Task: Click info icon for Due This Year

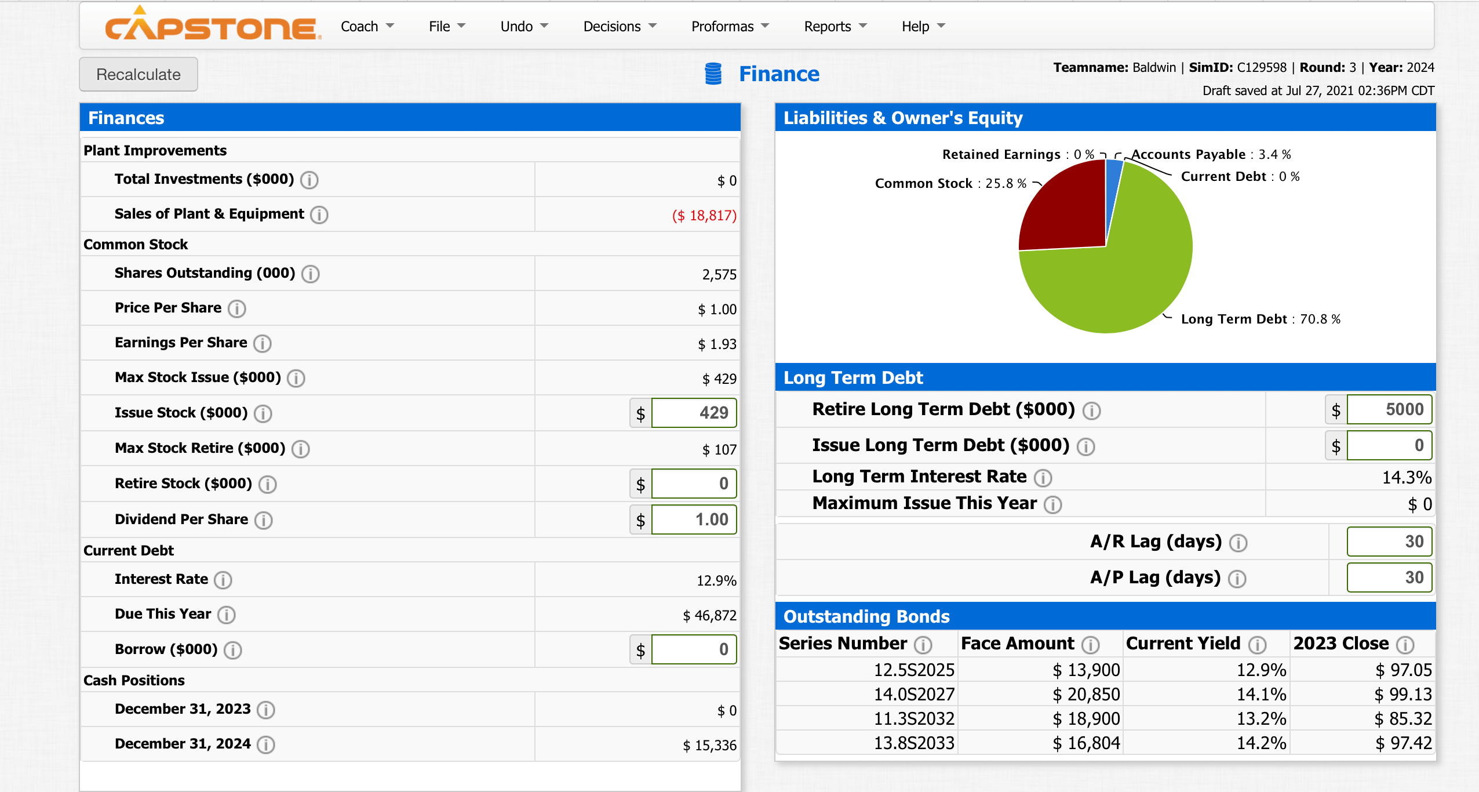Action: tap(227, 615)
